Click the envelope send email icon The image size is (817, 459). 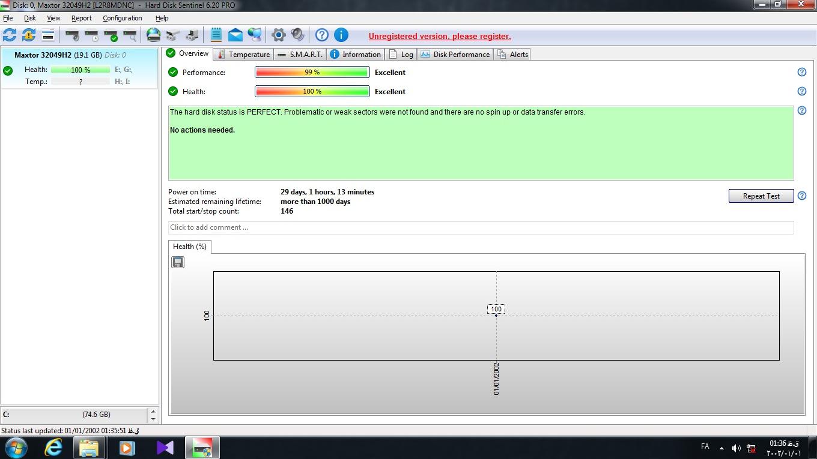(235, 35)
